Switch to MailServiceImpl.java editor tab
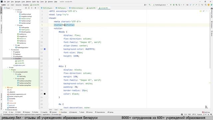The height and width of the screenshot is (120, 213). pos(76,8)
